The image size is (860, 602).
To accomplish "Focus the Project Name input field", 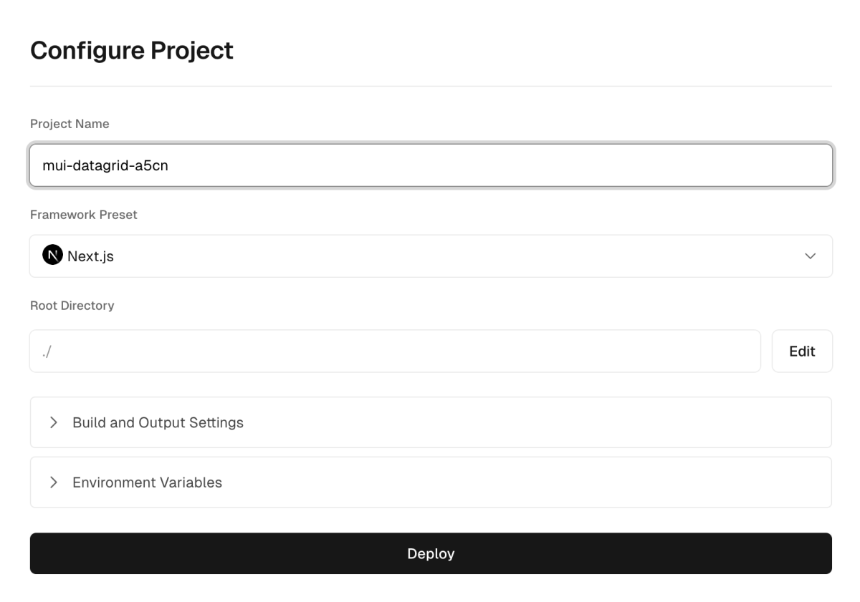I will (x=431, y=165).
